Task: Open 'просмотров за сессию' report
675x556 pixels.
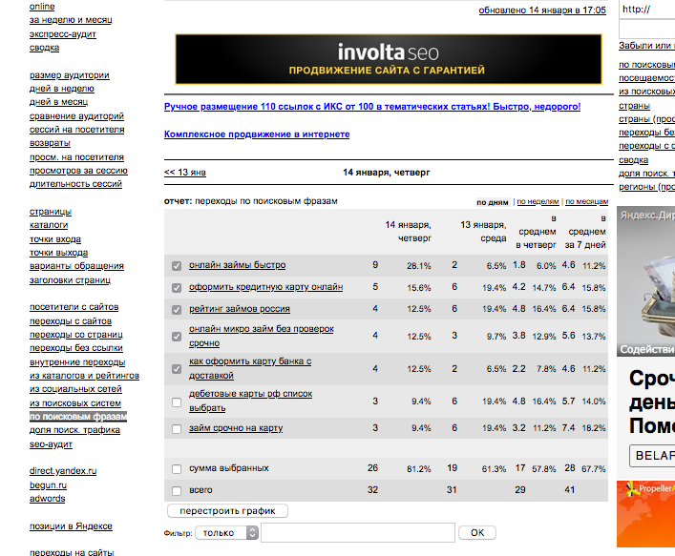Action: (78, 171)
